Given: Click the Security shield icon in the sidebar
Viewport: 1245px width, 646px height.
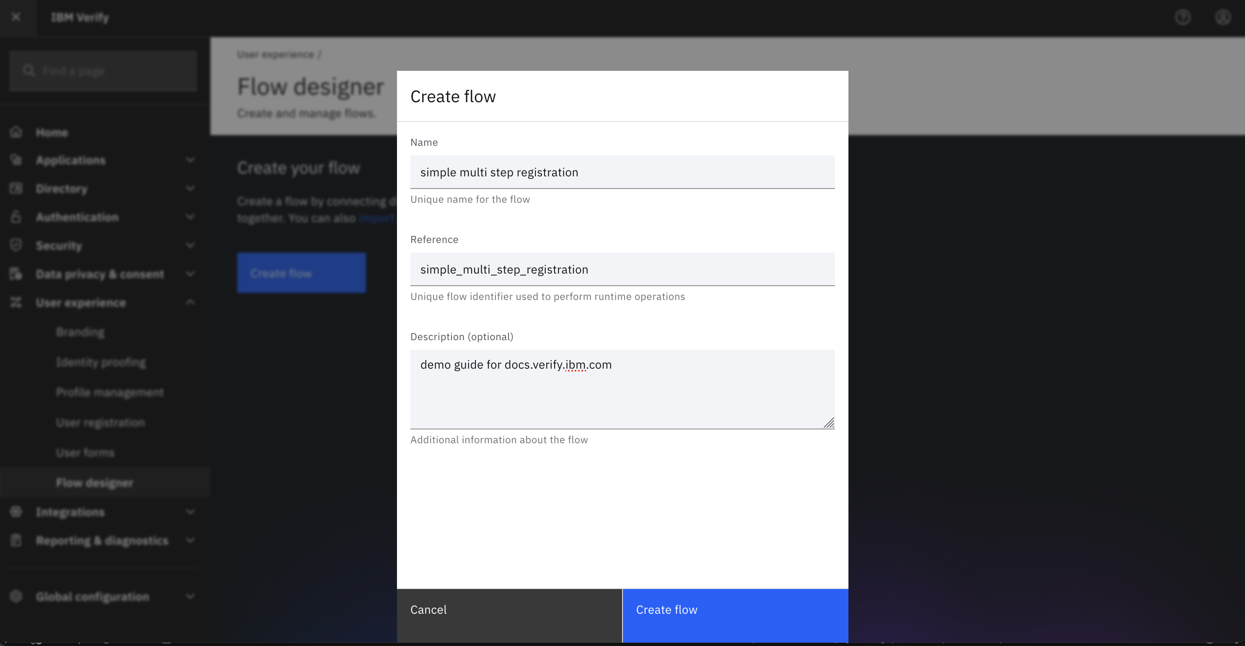Looking at the screenshot, I should point(16,245).
